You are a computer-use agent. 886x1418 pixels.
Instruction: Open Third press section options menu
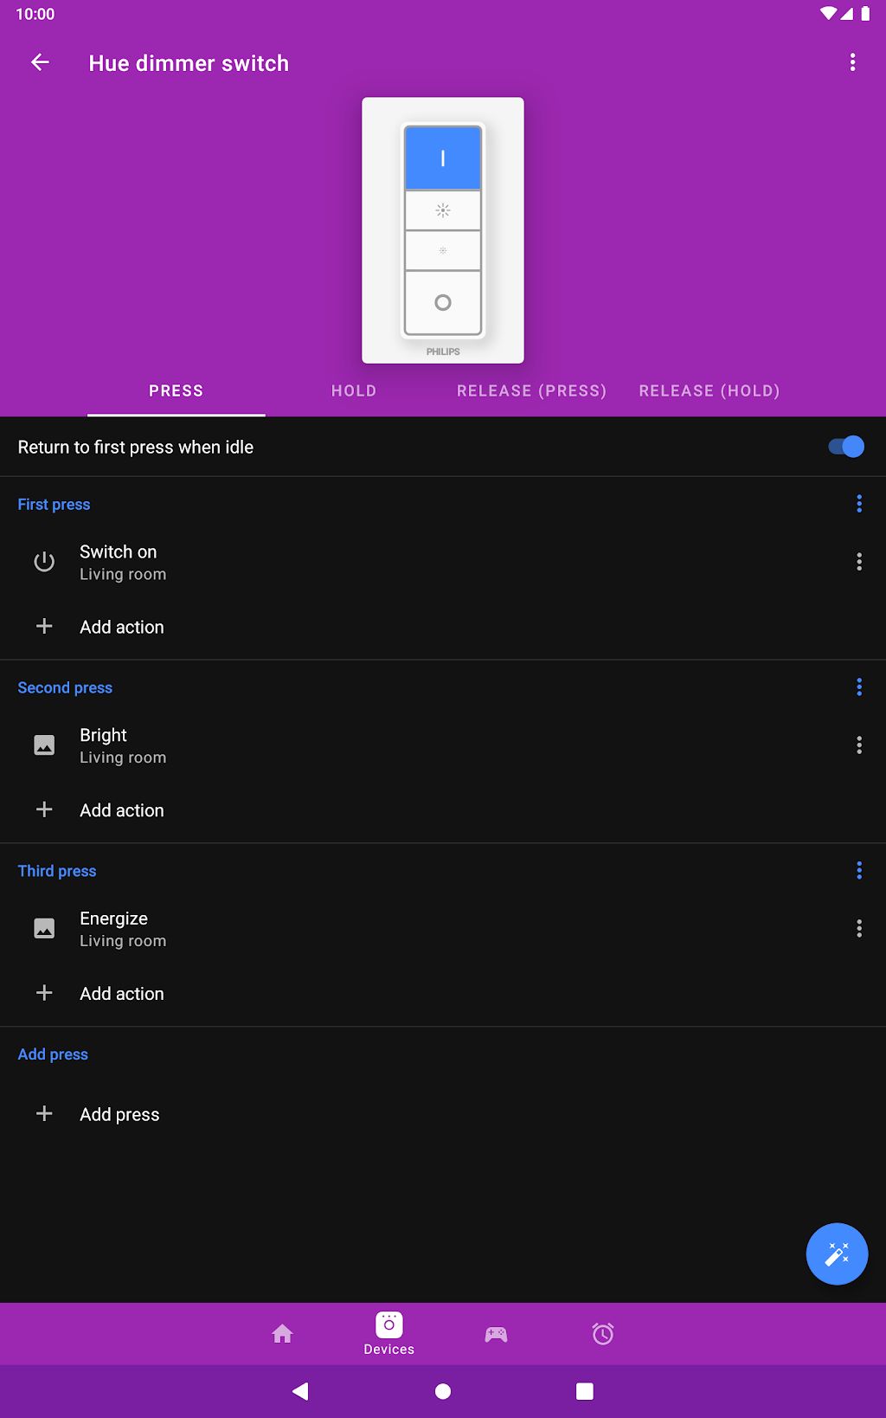click(859, 871)
